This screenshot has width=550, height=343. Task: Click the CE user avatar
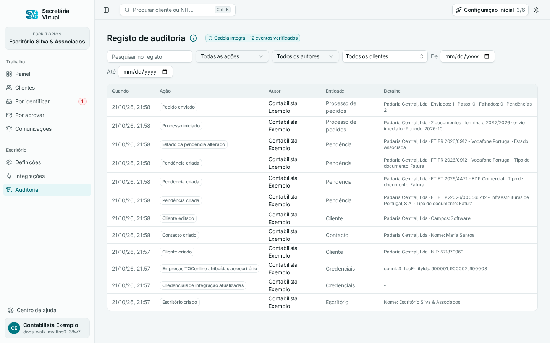pos(14,328)
